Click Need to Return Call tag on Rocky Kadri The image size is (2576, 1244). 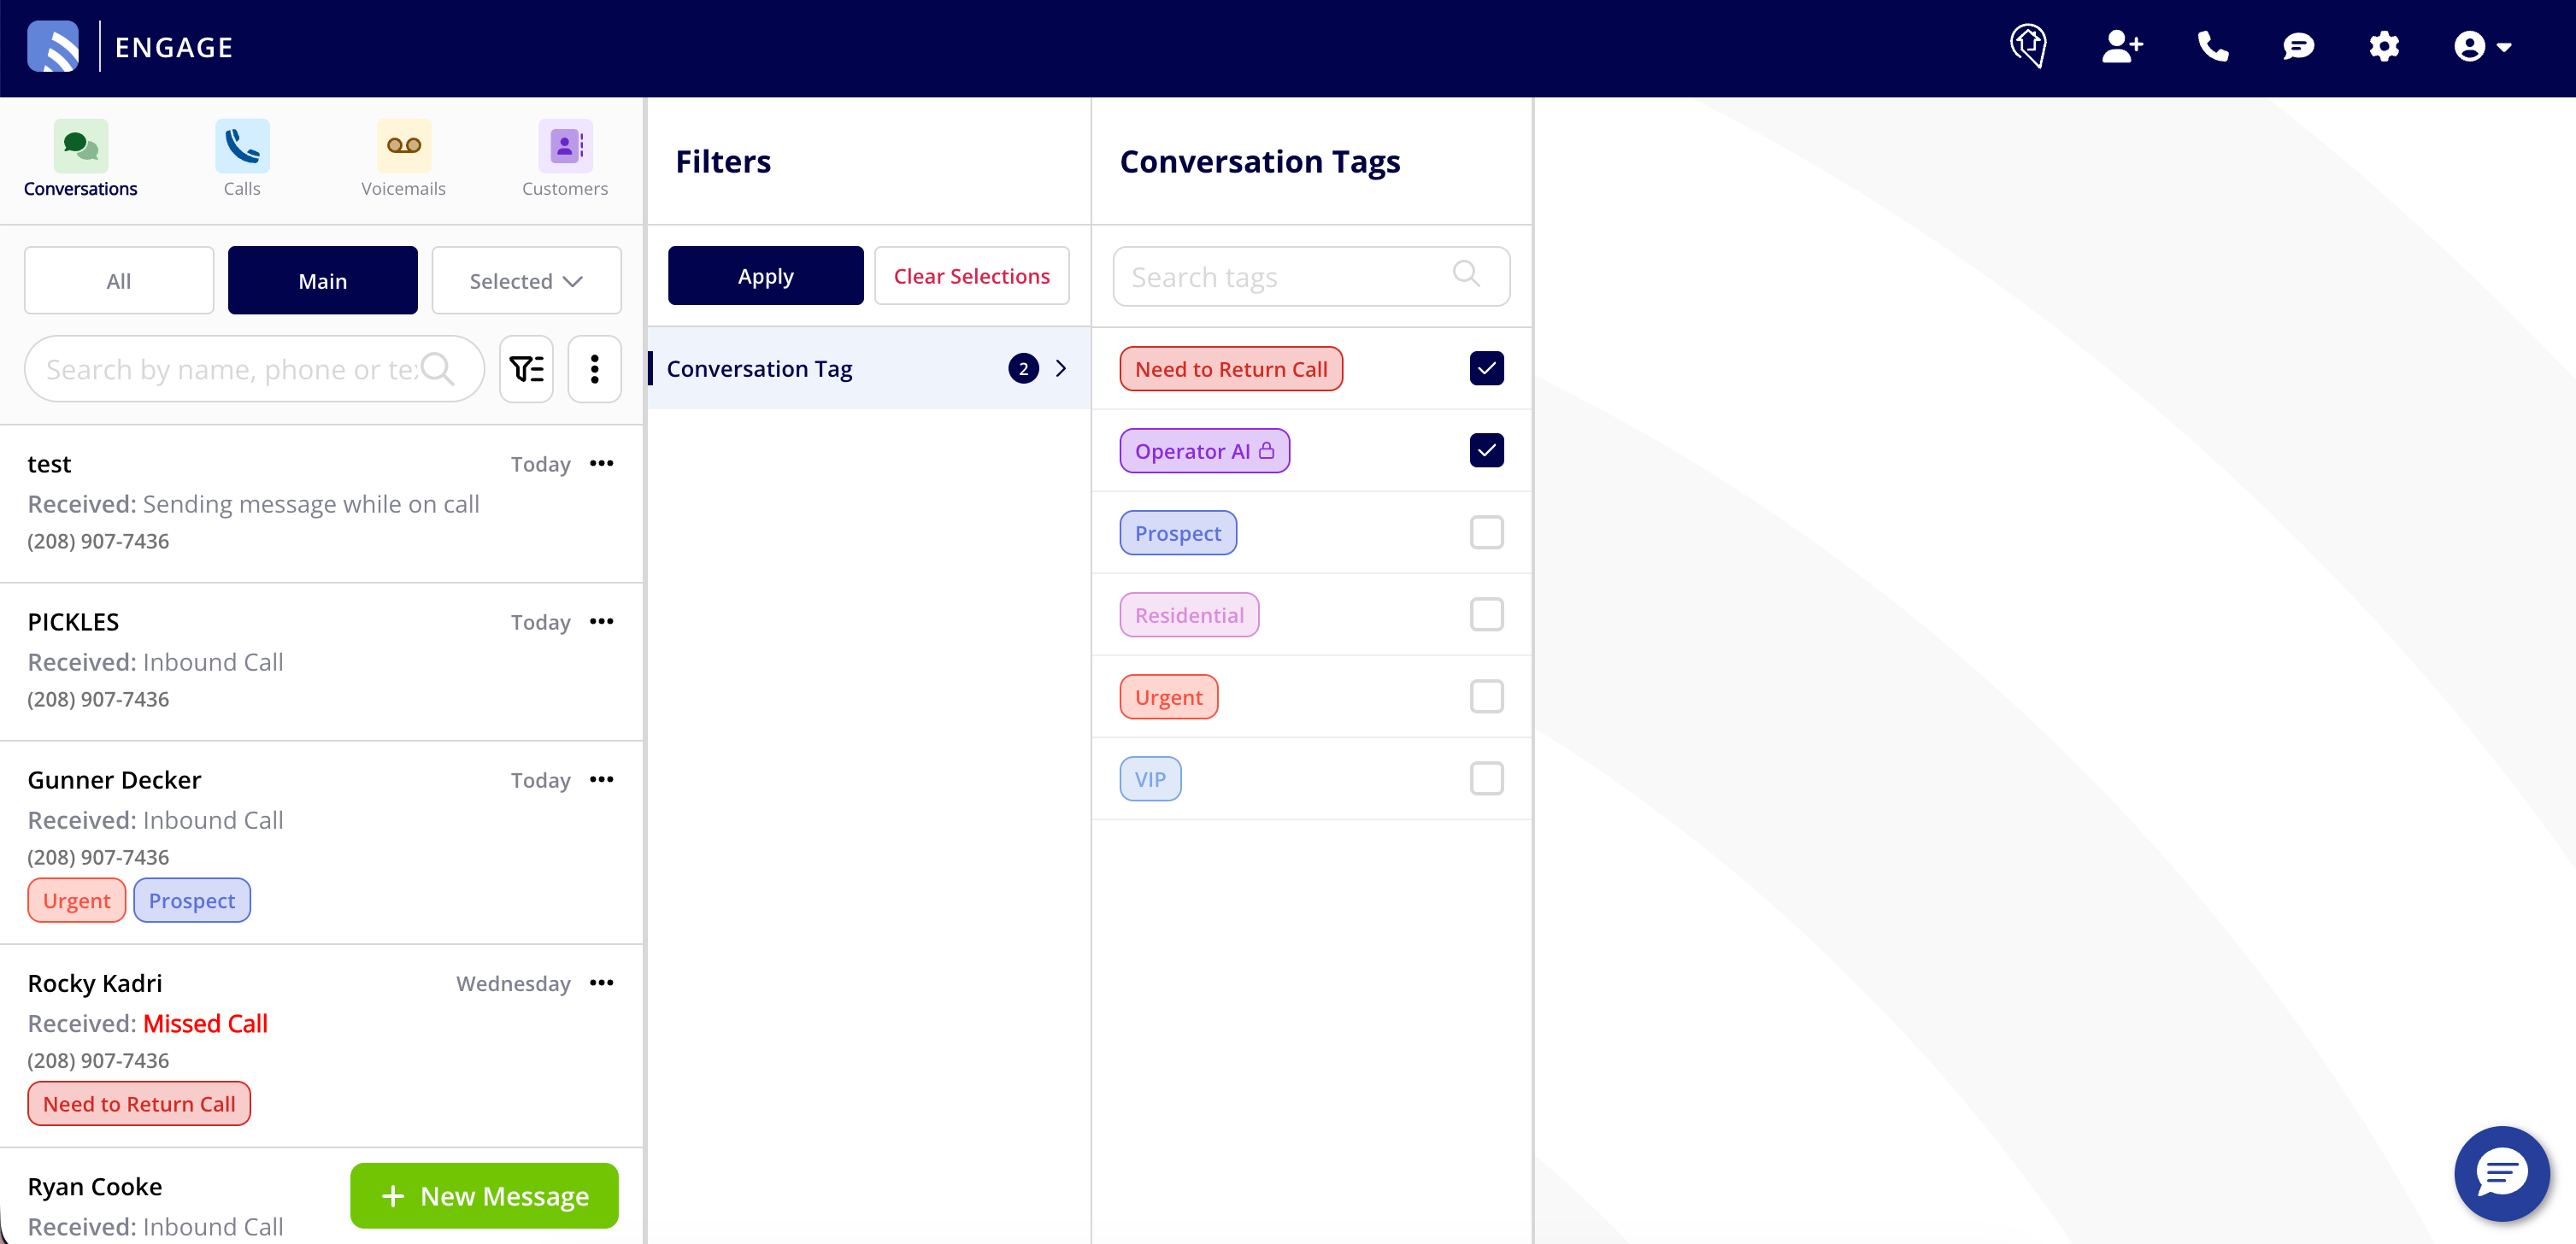pos(139,1104)
